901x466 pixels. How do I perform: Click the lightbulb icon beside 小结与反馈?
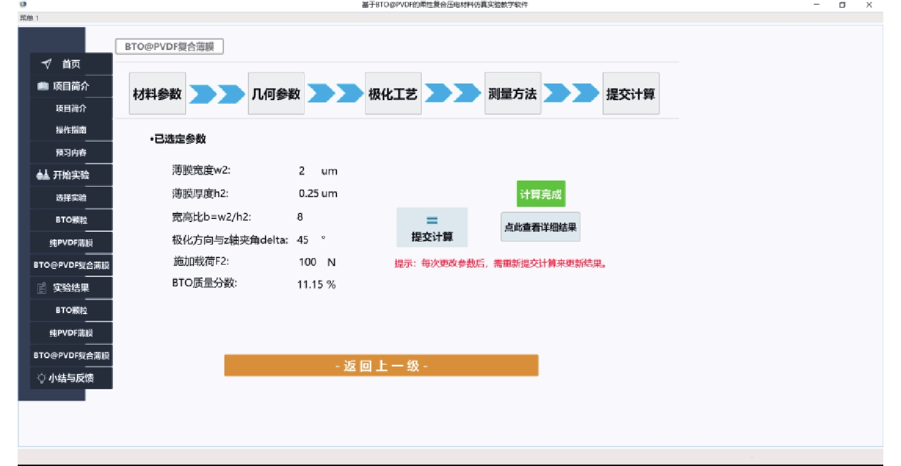click(x=42, y=378)
